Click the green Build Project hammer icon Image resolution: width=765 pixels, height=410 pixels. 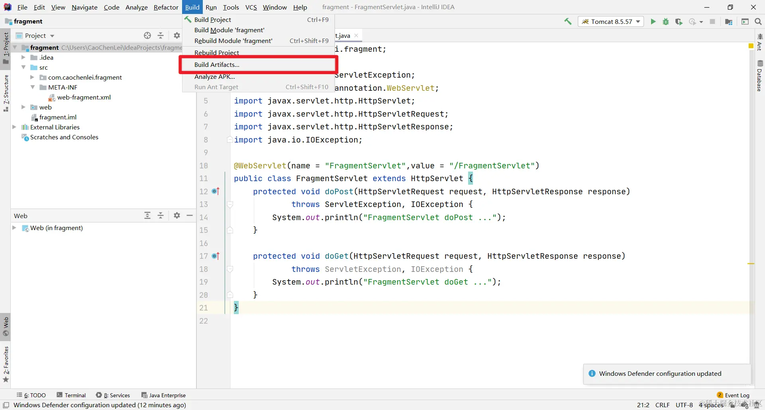pos(568,21)
